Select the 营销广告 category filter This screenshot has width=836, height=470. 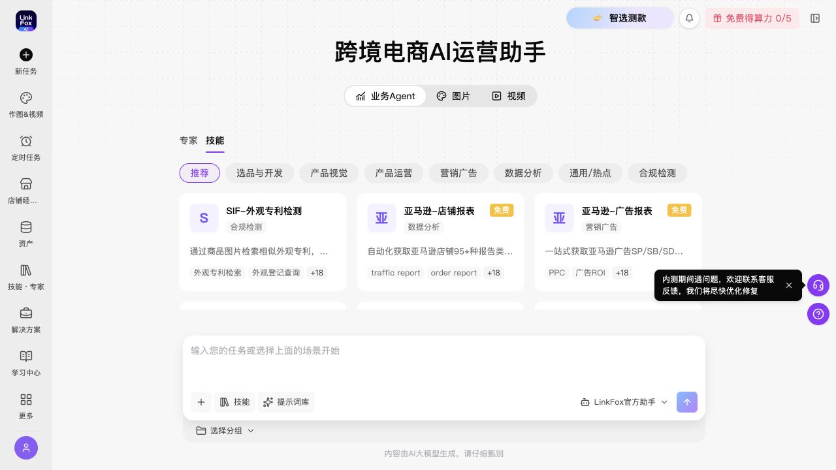coord(458,173)
